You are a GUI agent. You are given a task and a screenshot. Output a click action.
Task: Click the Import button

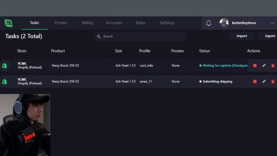point(242,36)
